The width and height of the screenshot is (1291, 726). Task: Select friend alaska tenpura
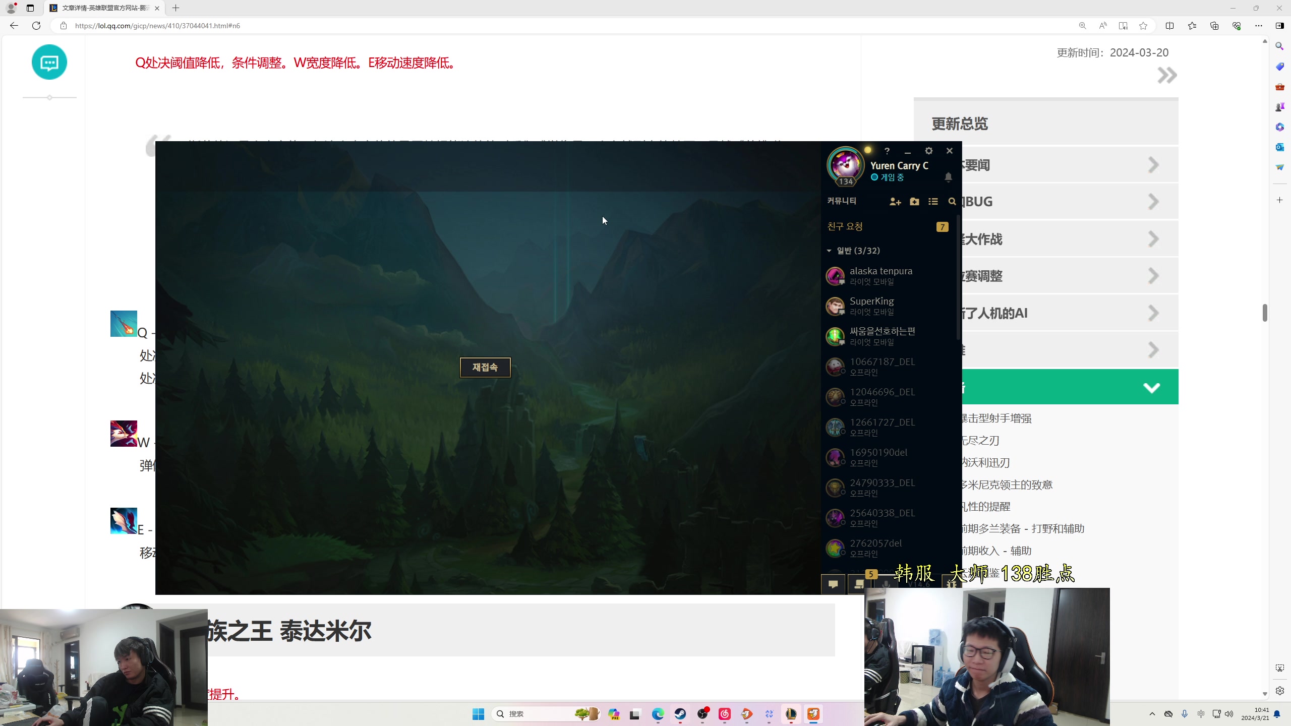[x=888, y=276]
